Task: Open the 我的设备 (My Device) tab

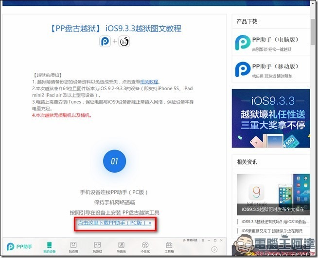Action: click(49, 247)
